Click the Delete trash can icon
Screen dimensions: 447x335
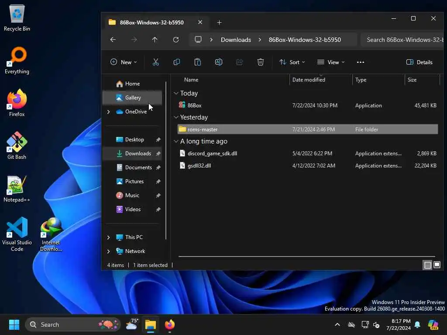point(261,62)
